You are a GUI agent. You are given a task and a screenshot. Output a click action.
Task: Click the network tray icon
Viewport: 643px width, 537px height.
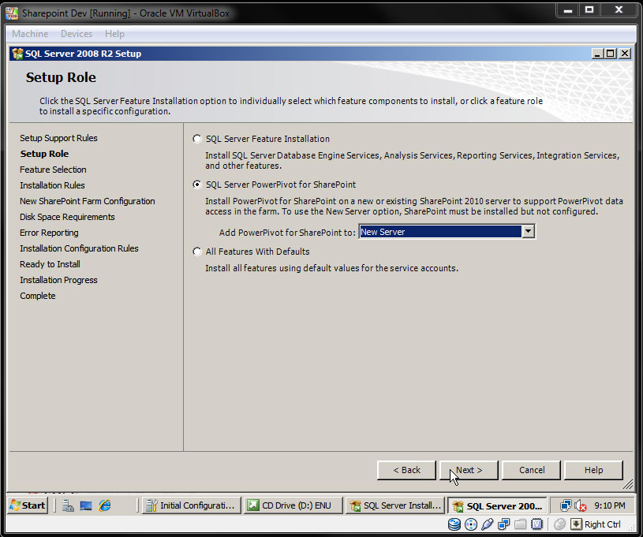click(x=566, y=505)
